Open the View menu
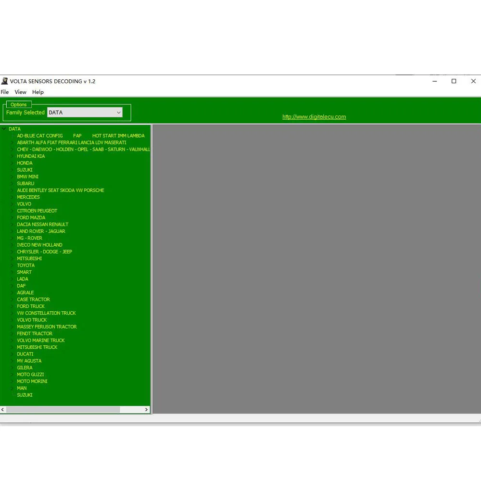 [21, 92]
